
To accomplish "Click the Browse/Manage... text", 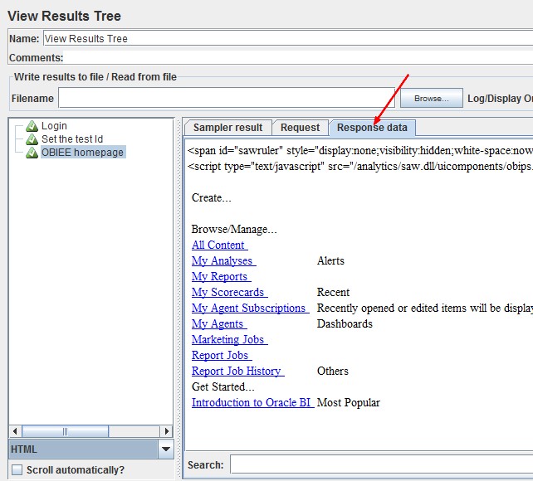I will tap(234, 229).
